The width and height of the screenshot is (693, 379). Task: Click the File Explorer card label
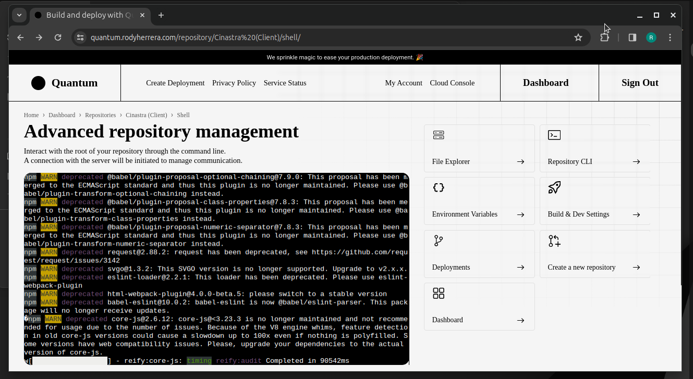pyautogui.click(x=451, y=162)
